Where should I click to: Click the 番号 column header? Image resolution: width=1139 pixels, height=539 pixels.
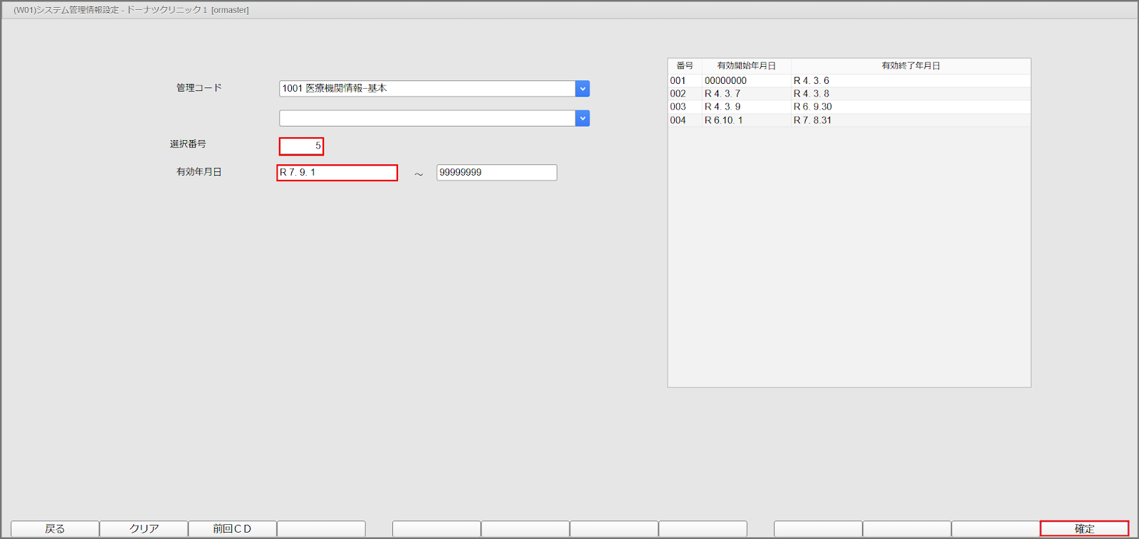[x=685, y=65]
